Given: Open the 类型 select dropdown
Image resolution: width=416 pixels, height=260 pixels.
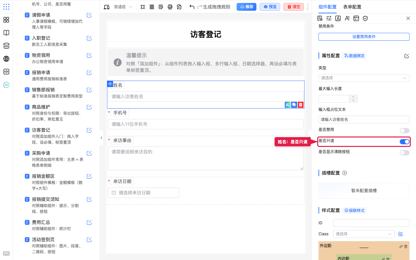Looking at the screenshot, I should pos(364,78).
